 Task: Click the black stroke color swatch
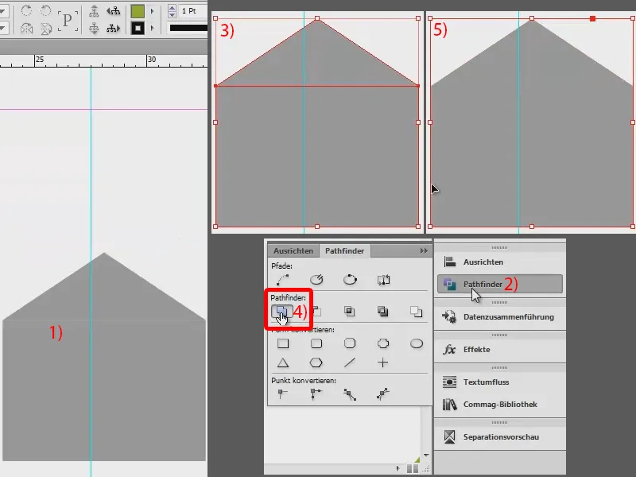pos(138,29)
